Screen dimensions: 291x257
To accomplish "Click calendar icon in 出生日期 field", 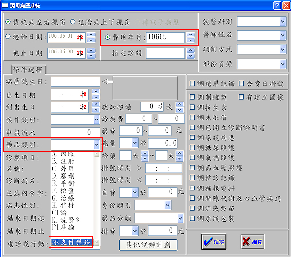I will (x=83, y=94).
